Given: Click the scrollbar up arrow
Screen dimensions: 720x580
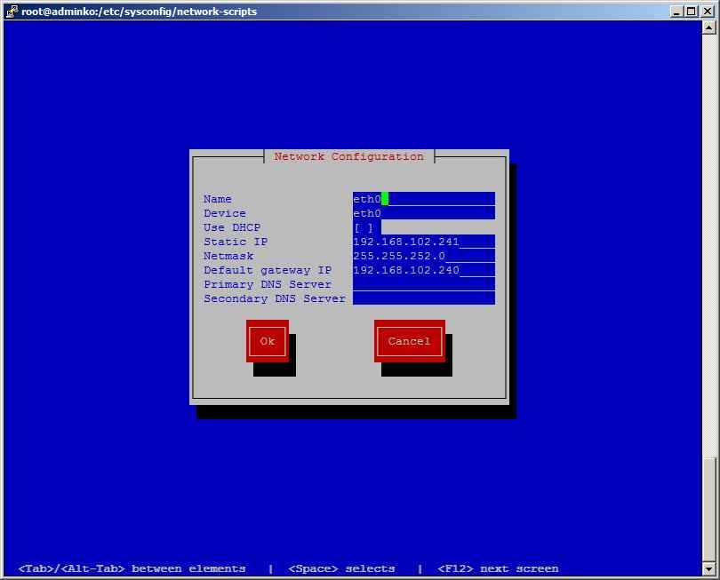Looking at the screenshot, I should (708, 28).
